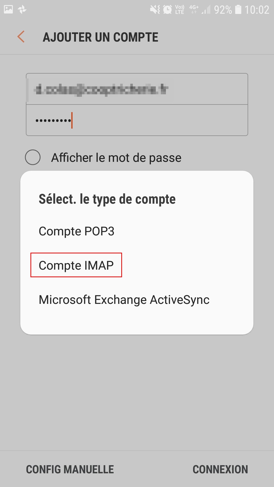Viewport: 274px width, 487px height.
Task: Select Compte POP3 account type
Action: coord(76,231)
